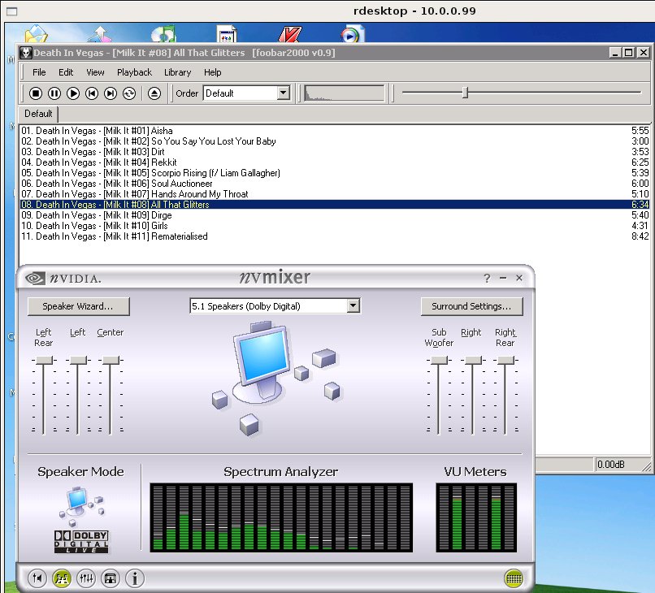This screenshot has width=655, height=593.
Task: Select track 01 Aisha
Action: pos(335,131)
